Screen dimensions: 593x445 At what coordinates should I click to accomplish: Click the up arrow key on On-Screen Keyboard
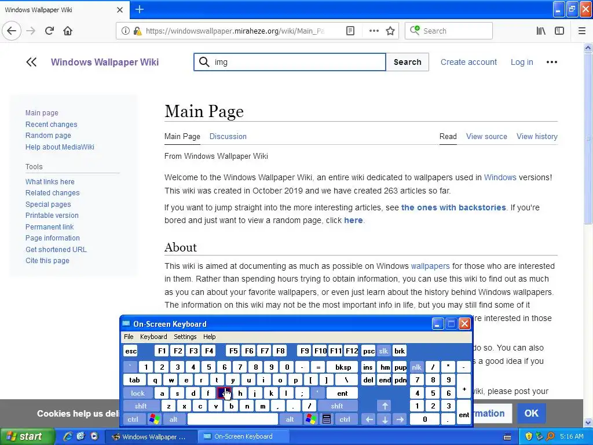pyautogui.click(x=385, y=406)
